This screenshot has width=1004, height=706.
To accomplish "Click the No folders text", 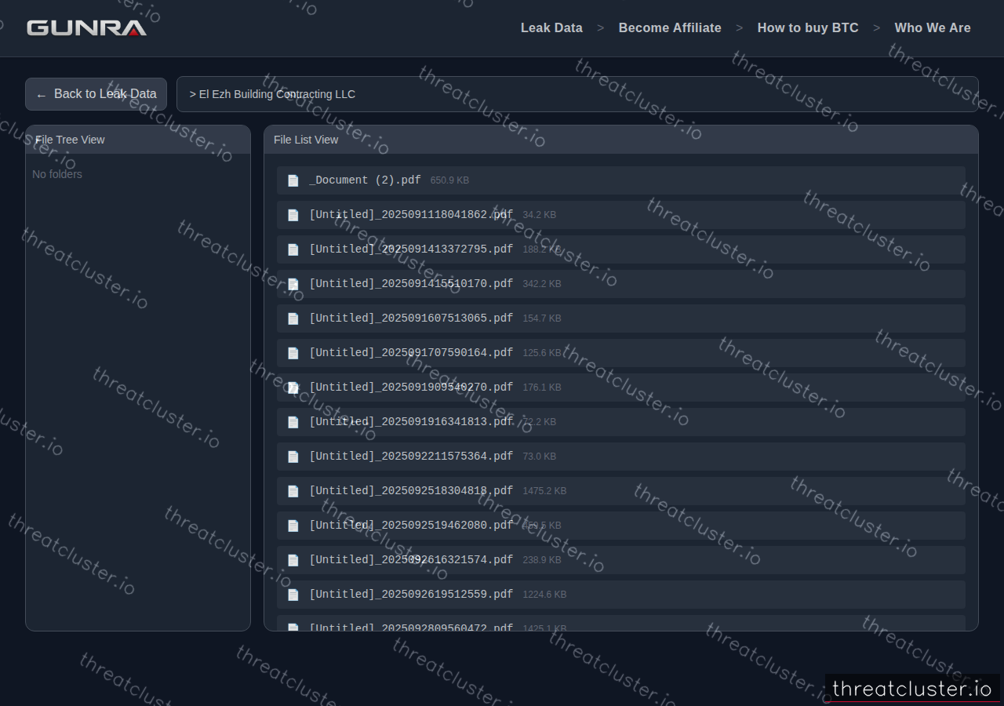I will pos(57,174).
